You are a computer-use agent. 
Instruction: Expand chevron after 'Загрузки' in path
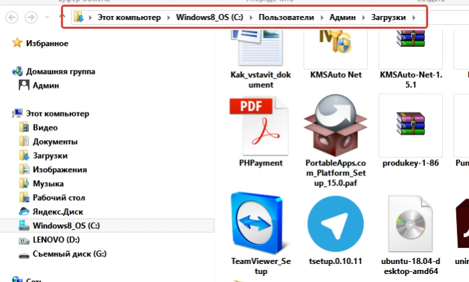[x=414, y=17]
